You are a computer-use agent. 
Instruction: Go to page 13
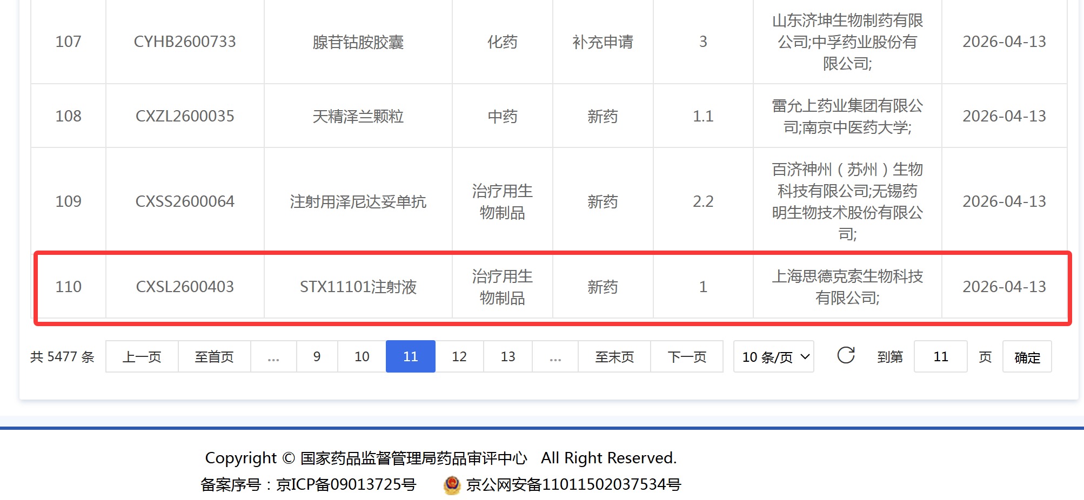pos(507,356)
